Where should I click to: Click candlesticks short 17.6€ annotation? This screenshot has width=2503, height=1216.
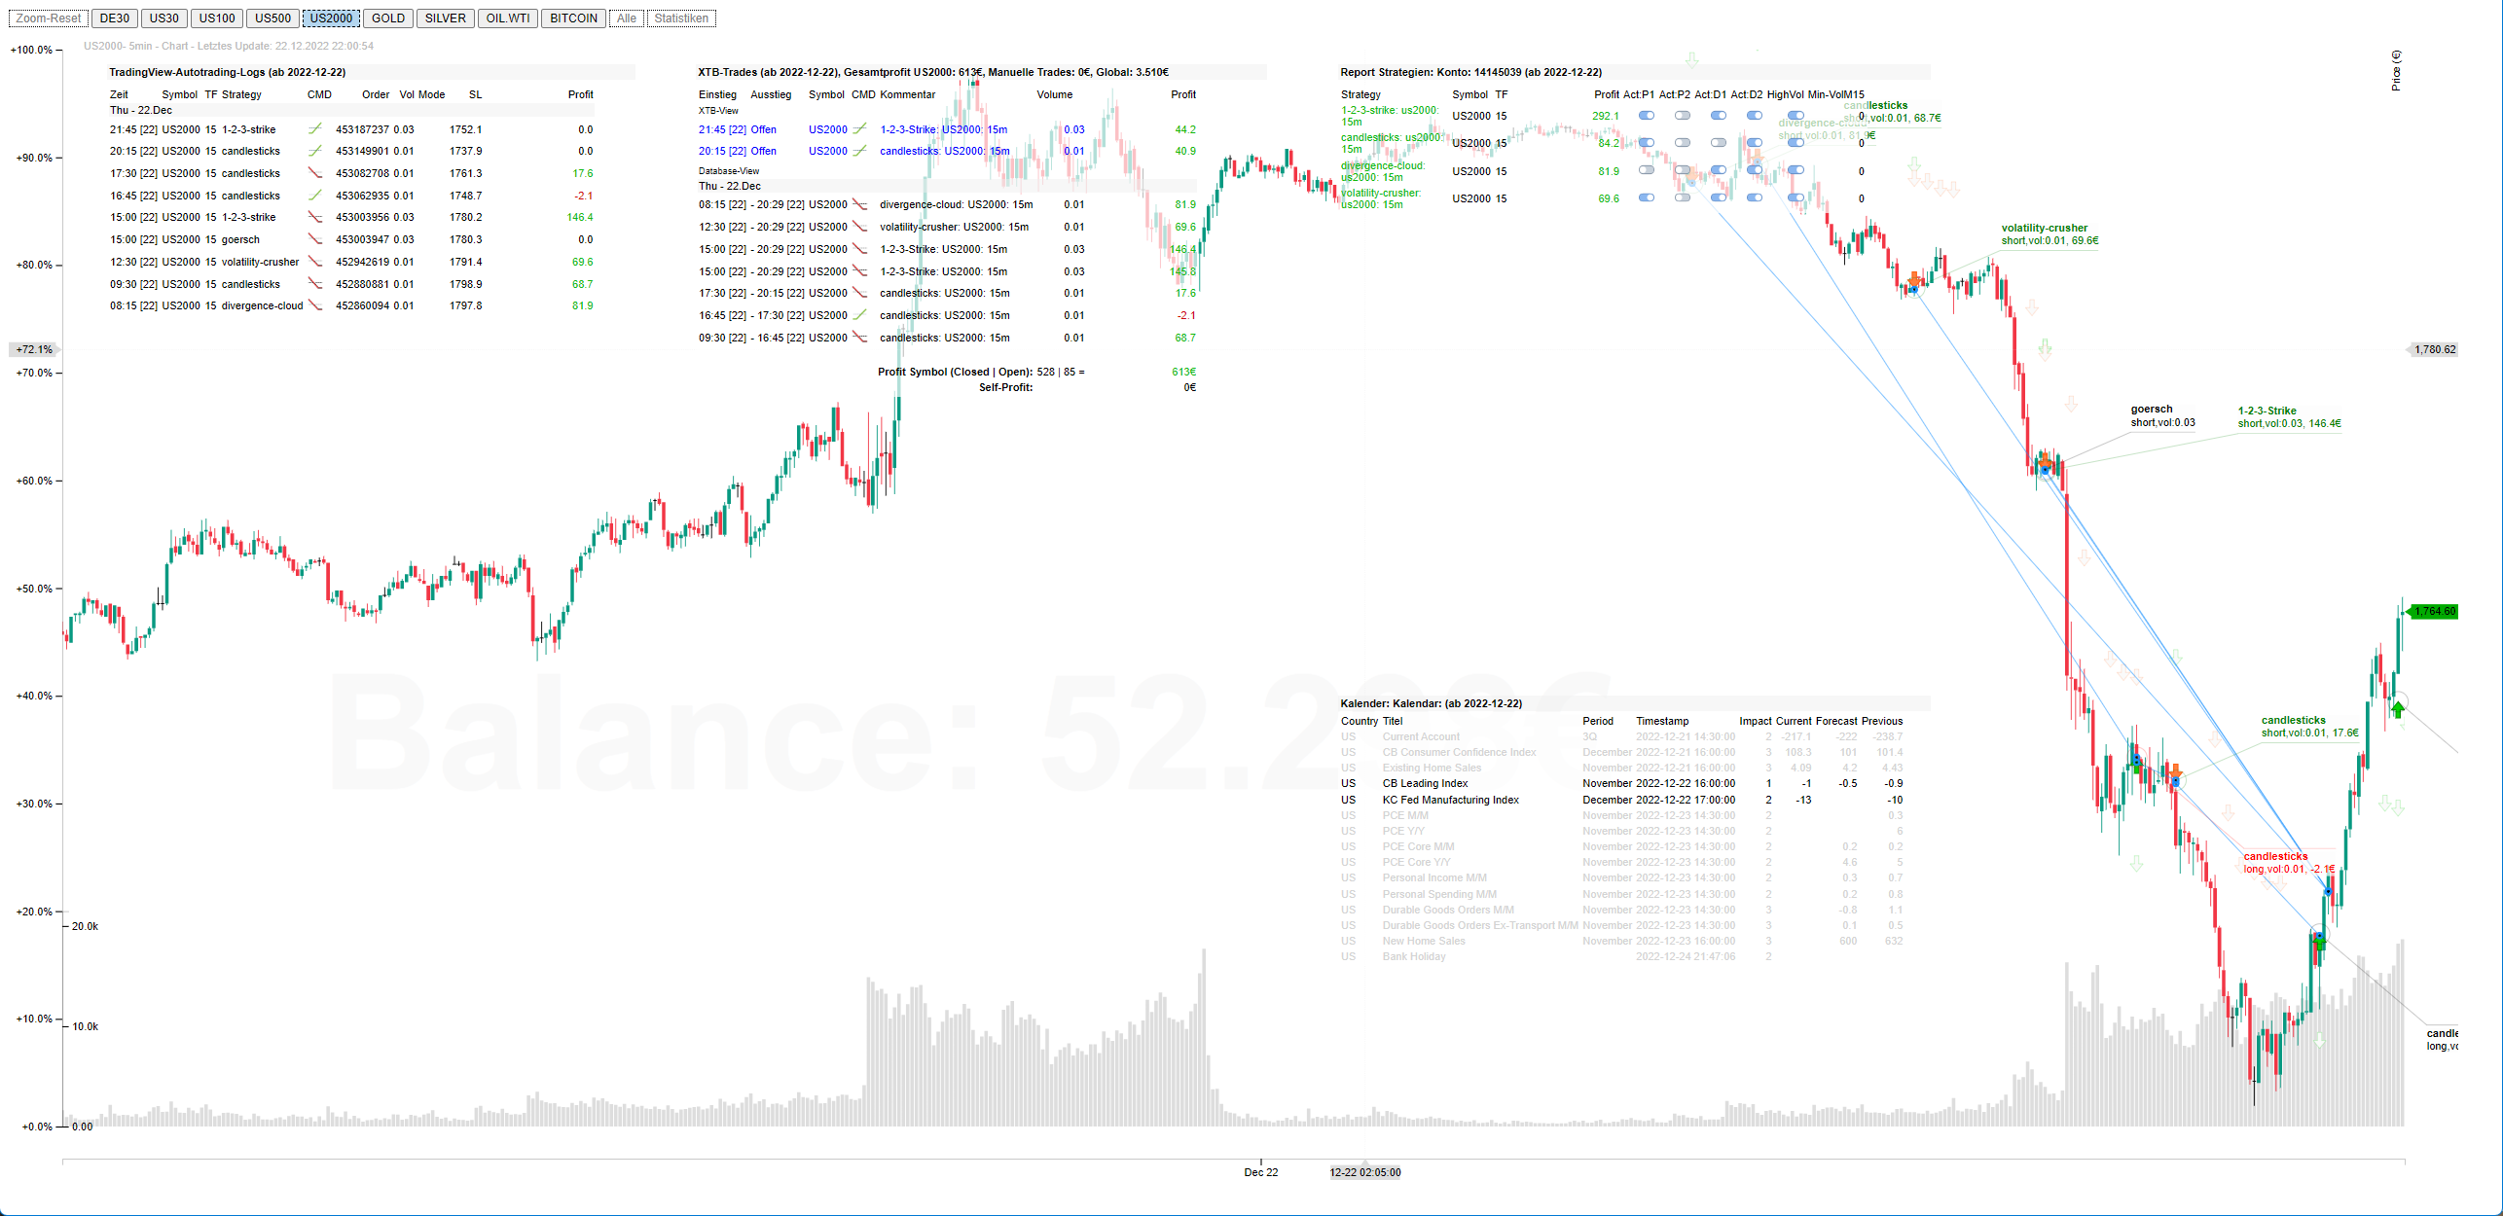point(2309,727)
